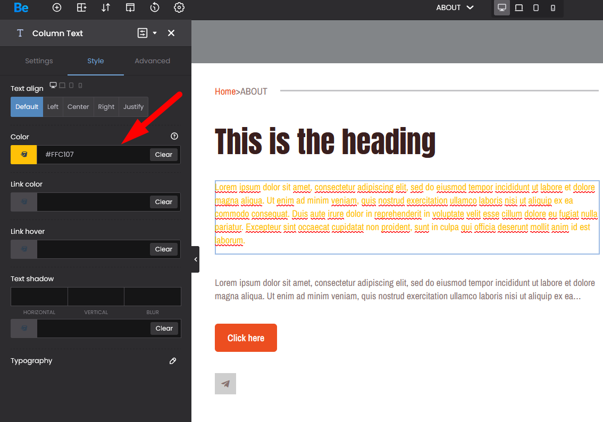This screenshot has height=422, width=603.
Task: Switch to mobile preview mode
Action: (552, 7)
